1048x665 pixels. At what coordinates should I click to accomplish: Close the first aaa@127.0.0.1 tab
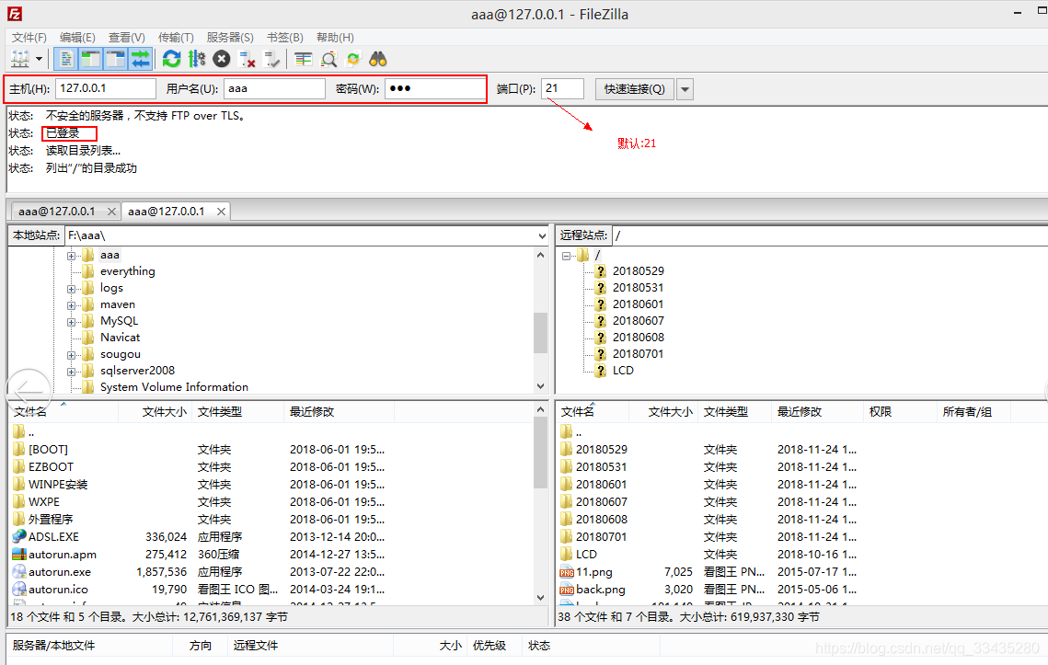pos(111,212)
